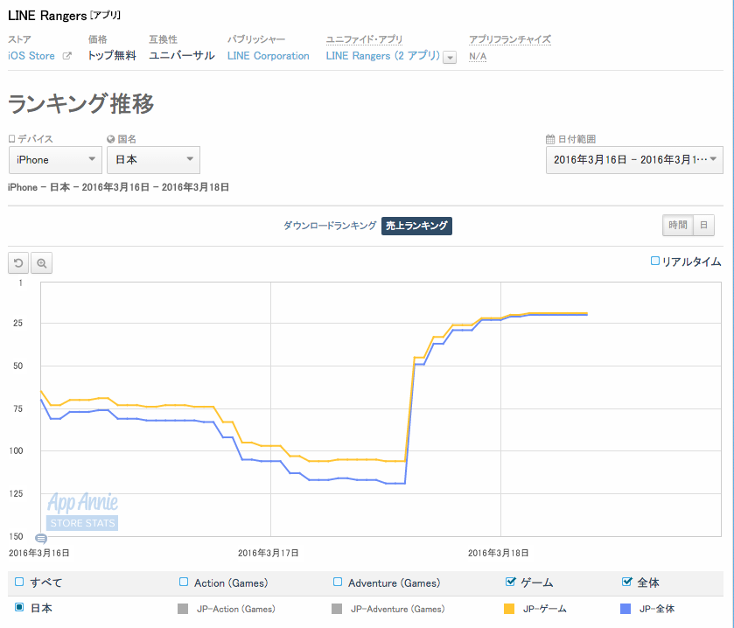734x628 pixels.
Task: Click the JP-Adventure (Games) legend label
Action: (x=398, y=609)
